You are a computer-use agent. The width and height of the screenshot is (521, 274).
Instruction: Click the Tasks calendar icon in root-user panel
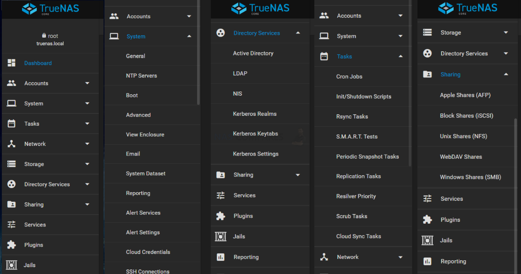pyautogui.click(x=11, y=124)
